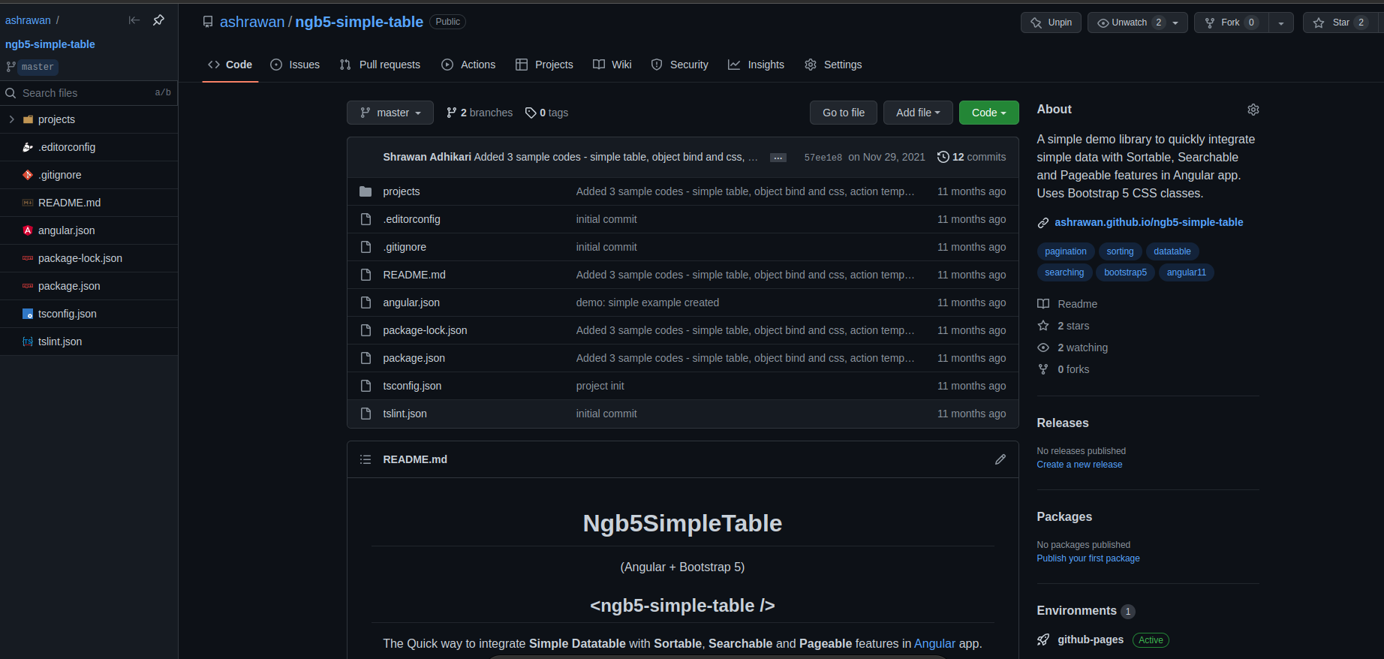
Task: Open the projects folder in the file list
Action: pyautogui.click(x=402, y=191)
